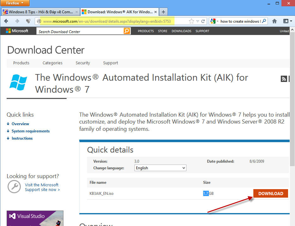Minimize the Firefox window
The width and height of the screenshot is (295, 226).
click(x=269, y=3)
